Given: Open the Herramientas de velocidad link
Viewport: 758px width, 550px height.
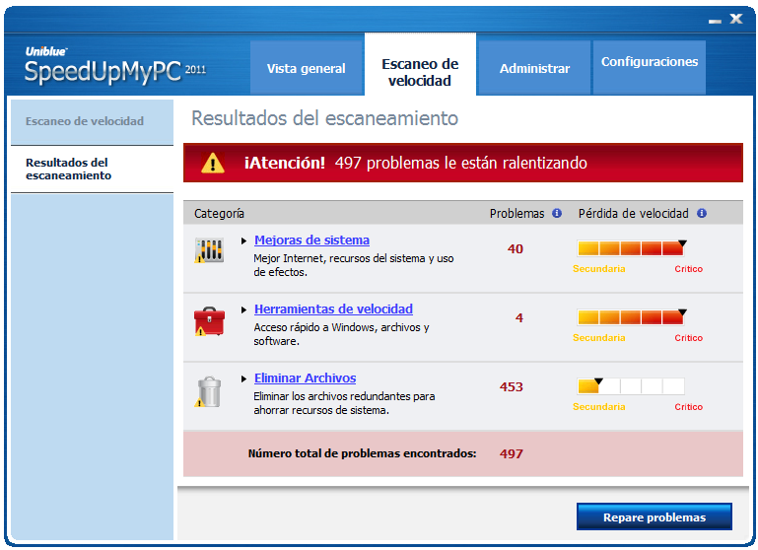Looking at the screenshot, I should point(333,309).
